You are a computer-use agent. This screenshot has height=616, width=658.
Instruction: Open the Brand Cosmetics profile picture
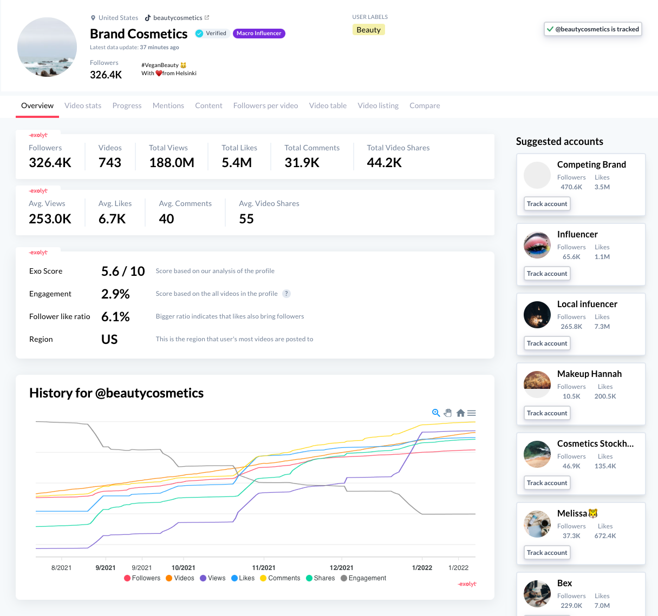coord(47,47)
